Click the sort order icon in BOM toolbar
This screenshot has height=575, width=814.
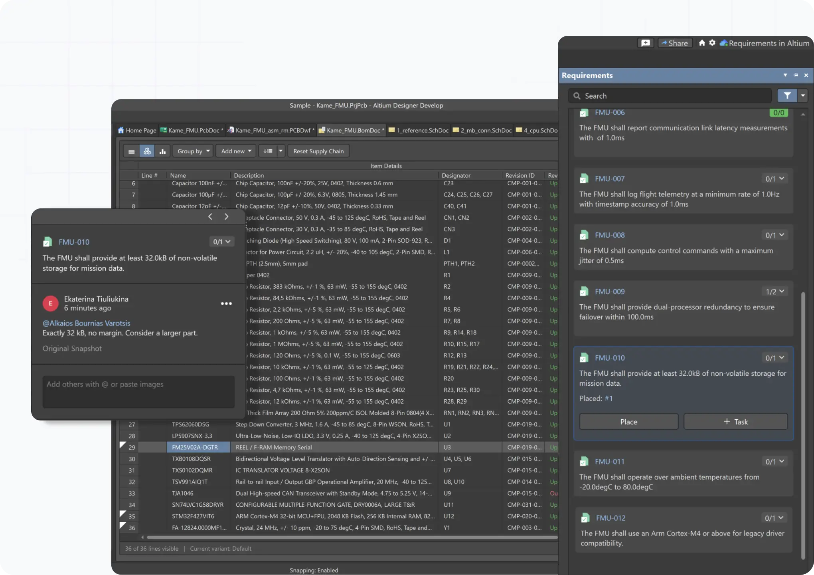point(268,151)
